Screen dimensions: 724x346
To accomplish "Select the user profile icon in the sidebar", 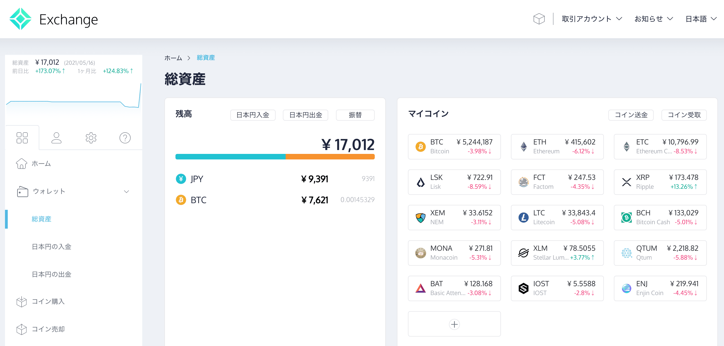I will pyautogui.click(x=56, y=138).
